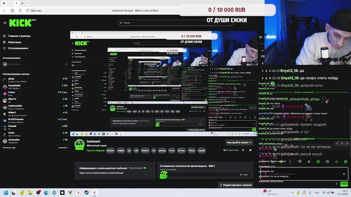This screenshot has width=351, height=197.
Task: Open PandaSkills recommended channel
Action: tap(35, 87)
